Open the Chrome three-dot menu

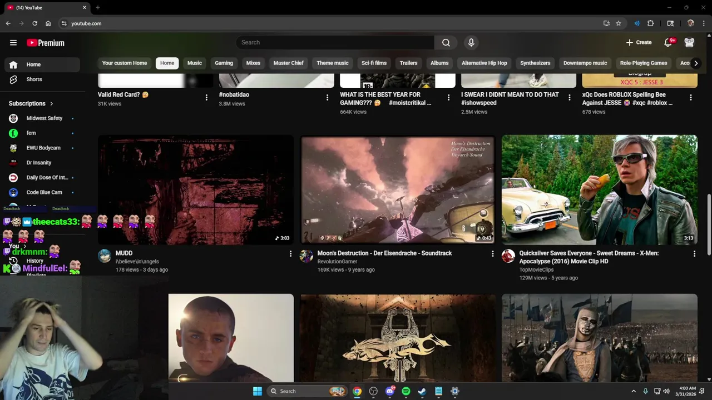coord(704,23)
